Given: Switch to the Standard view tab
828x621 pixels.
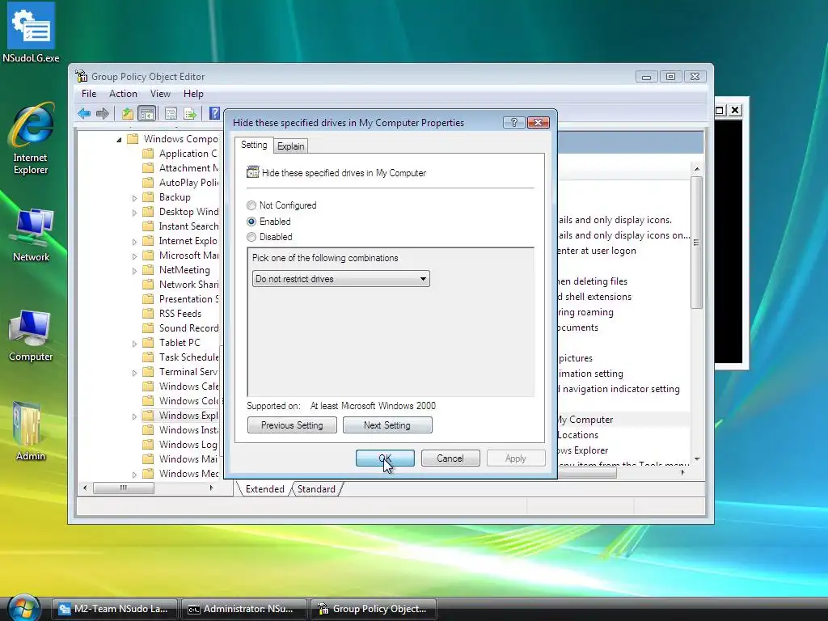Looking at the screenshot, I should [x=316, y=489].
